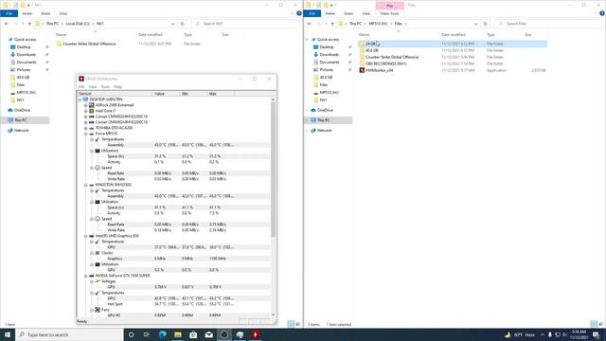
Task: Open Microsoft Edge from the taskbar
Action: [162, 334]
